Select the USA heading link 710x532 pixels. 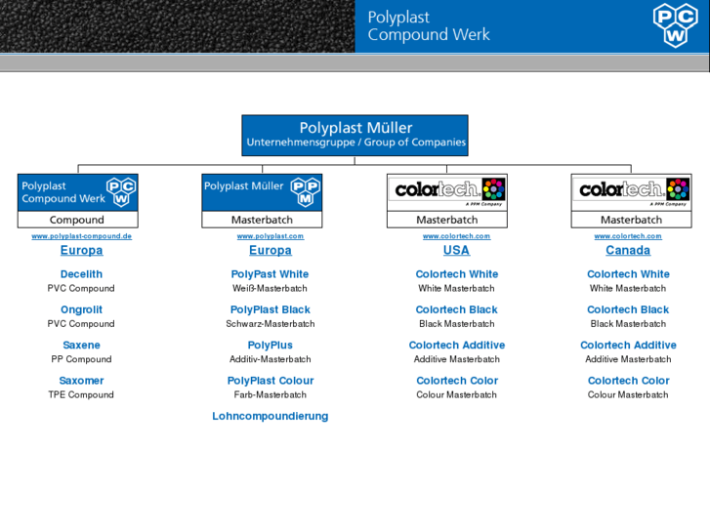(456, 250)
